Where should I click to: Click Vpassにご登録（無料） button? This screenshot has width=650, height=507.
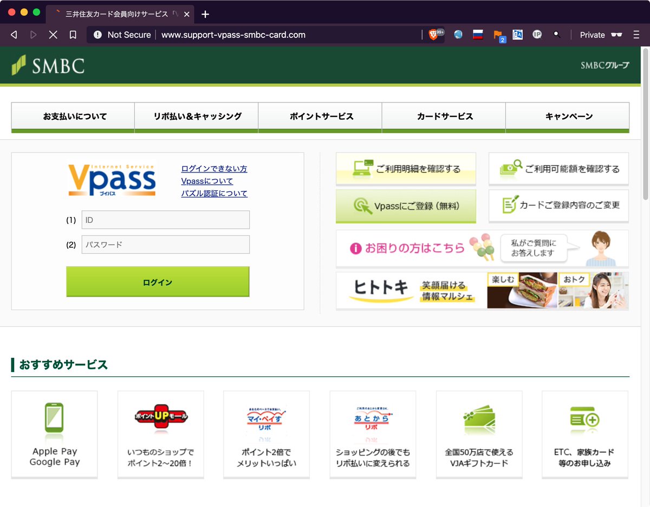(406, 206)
